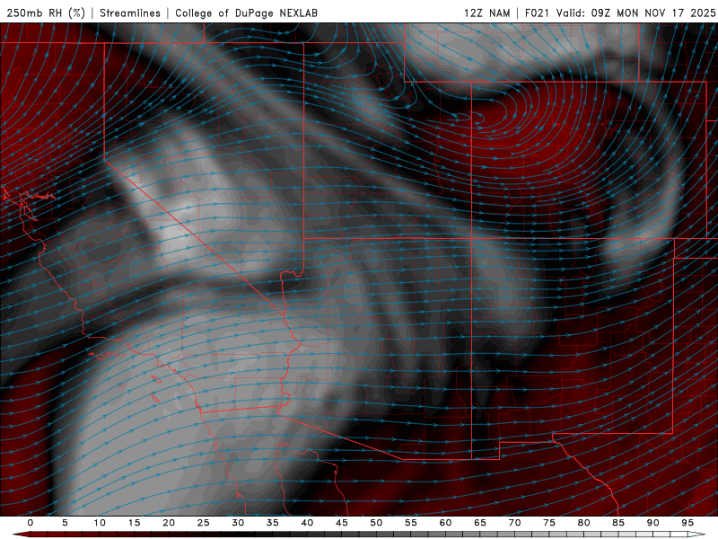
Task: Click the colorbar label '75'
Action: tap(549, 523)
